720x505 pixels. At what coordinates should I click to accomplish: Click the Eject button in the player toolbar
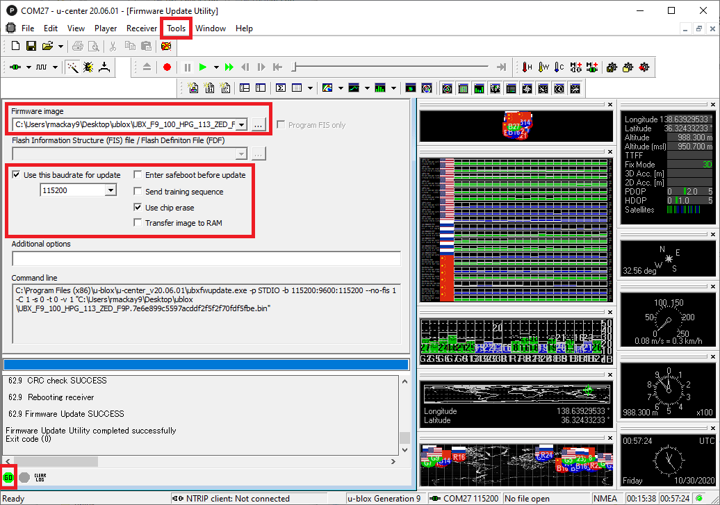tap(148, 67)
